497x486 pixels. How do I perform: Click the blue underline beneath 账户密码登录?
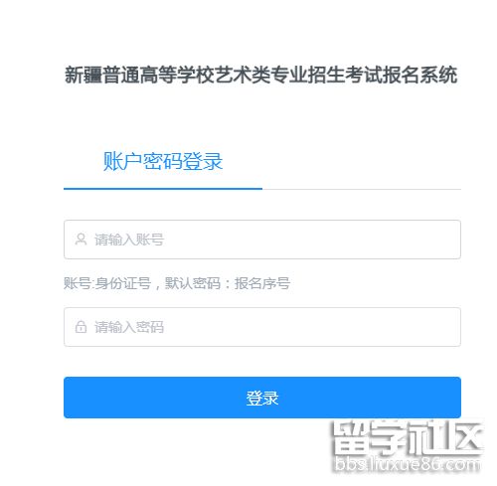point(163,189)
